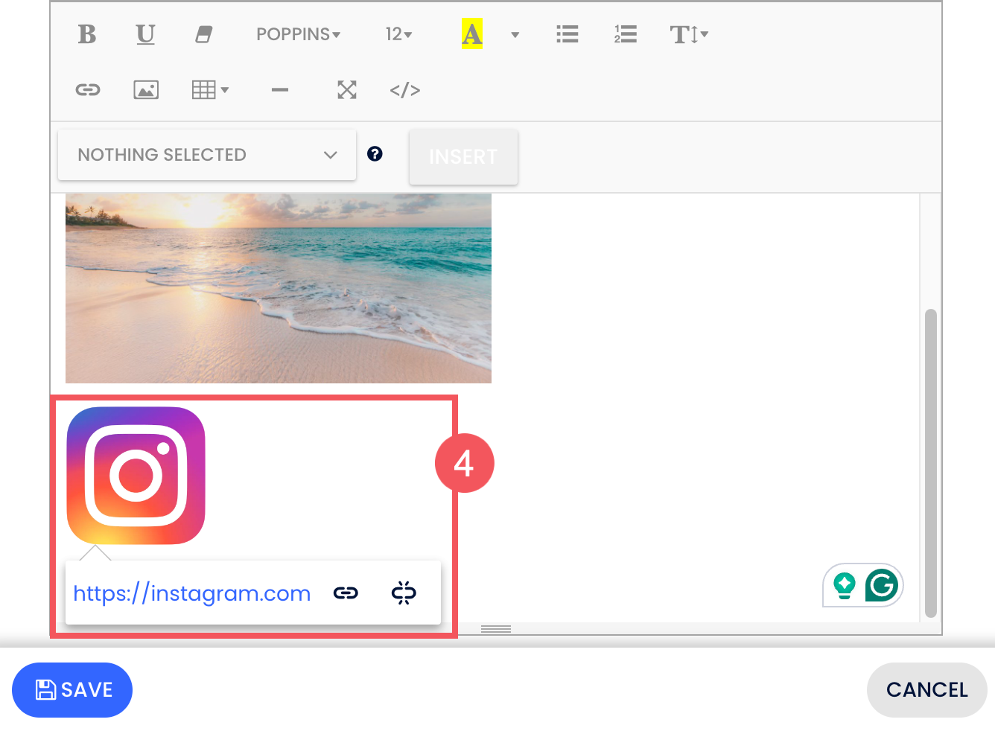
Task: Open the font size 12 dropdown
Action: click(398, 34)
